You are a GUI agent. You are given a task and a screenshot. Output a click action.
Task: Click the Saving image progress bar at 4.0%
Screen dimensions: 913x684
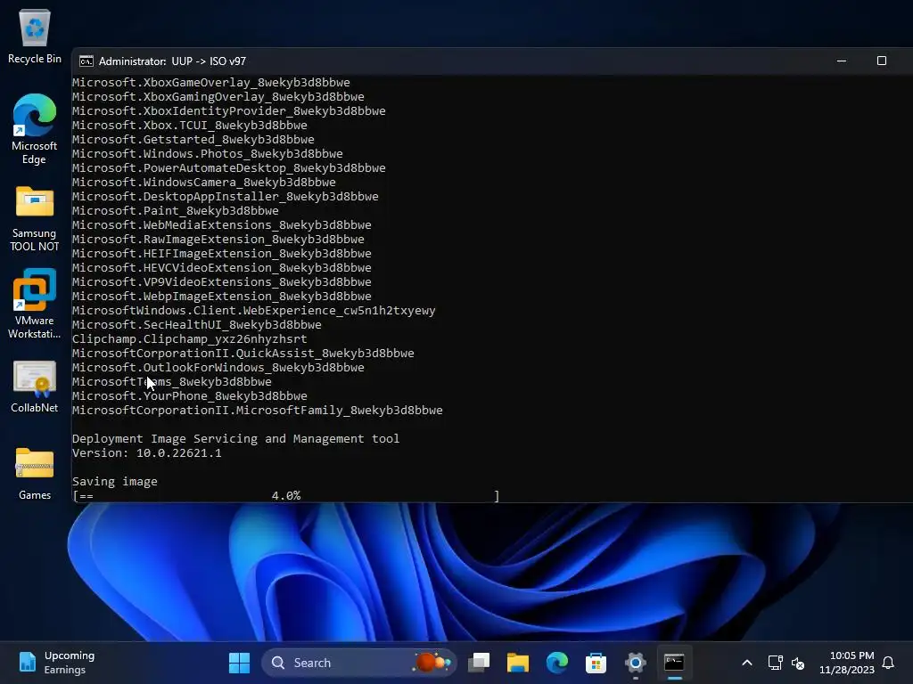point(286,495)
